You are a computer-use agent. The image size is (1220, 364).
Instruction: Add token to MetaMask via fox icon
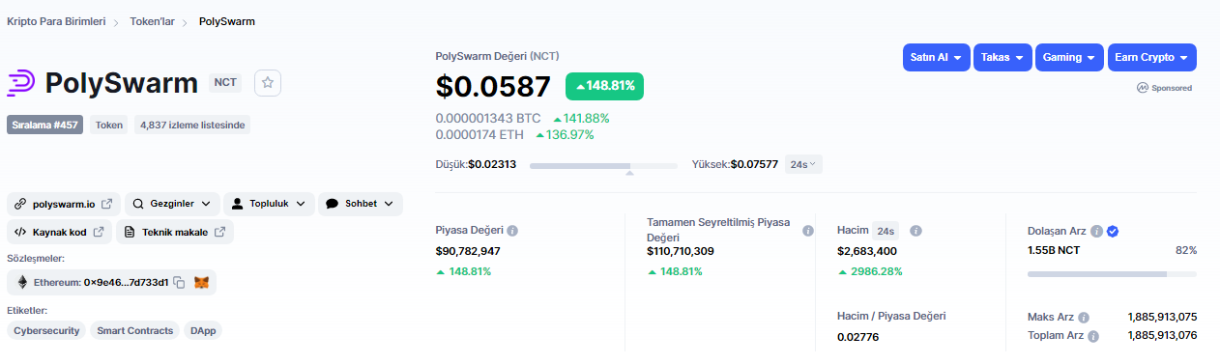coord(201,283)
